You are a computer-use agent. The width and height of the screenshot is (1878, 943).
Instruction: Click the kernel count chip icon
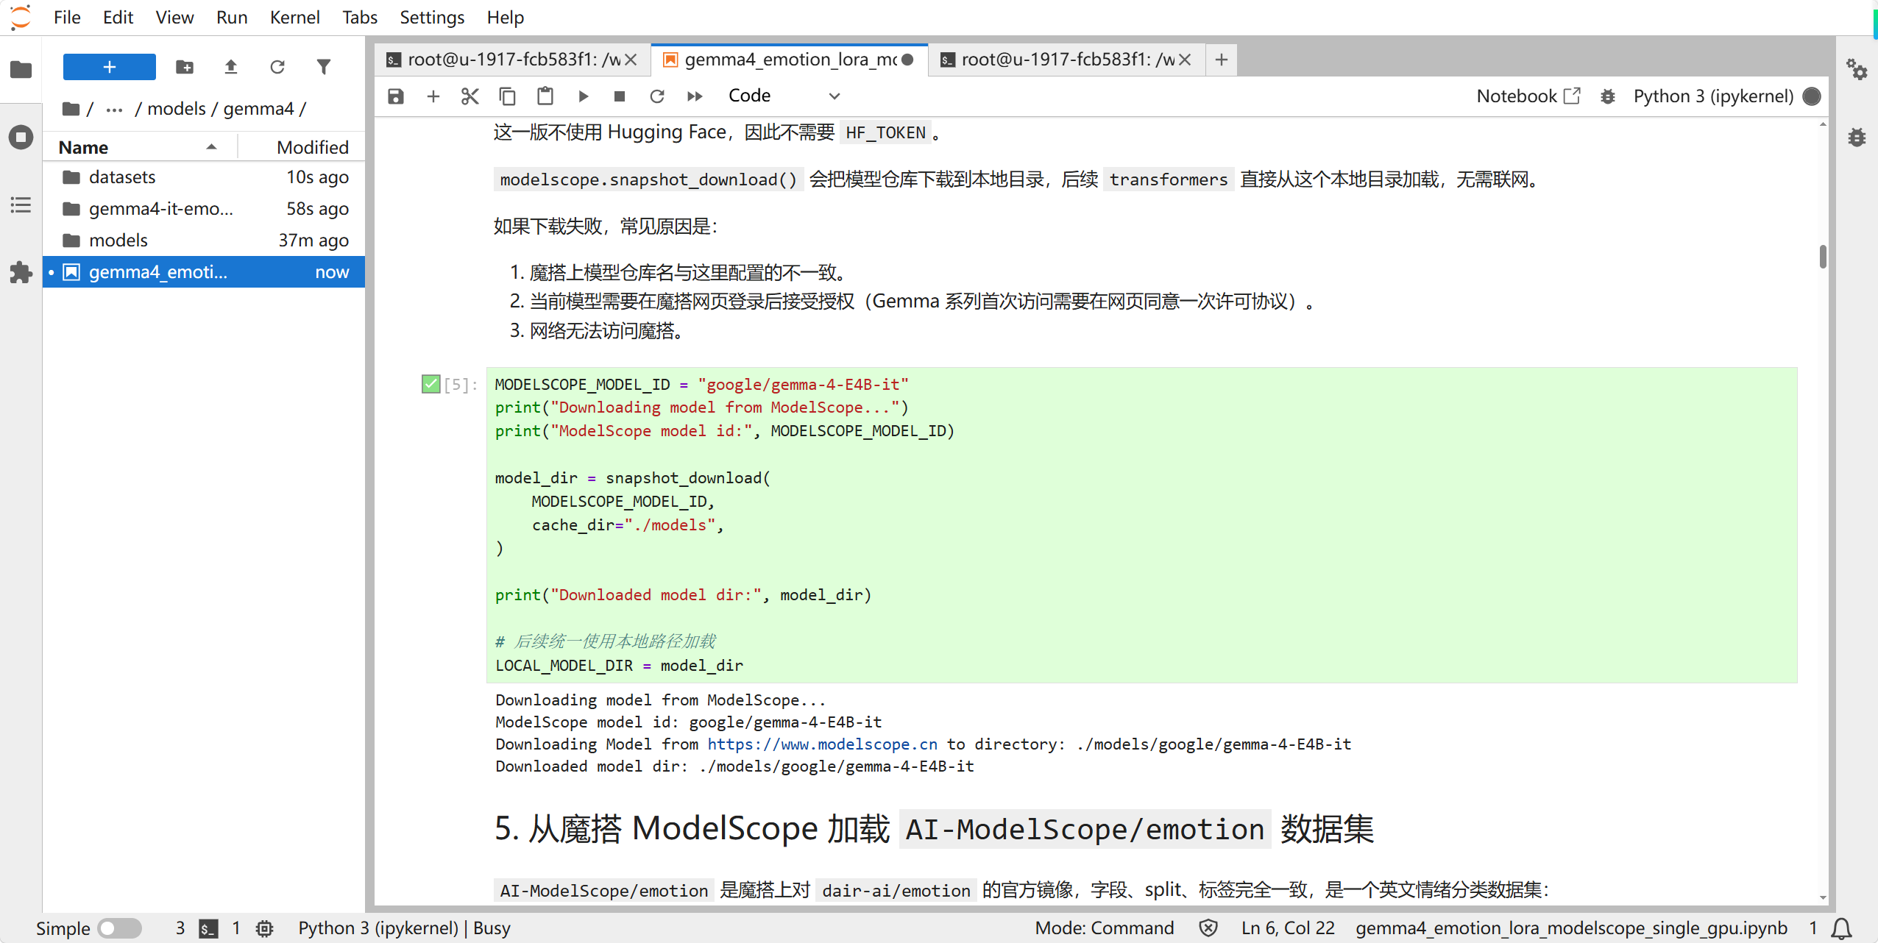[x=265, y=928]
